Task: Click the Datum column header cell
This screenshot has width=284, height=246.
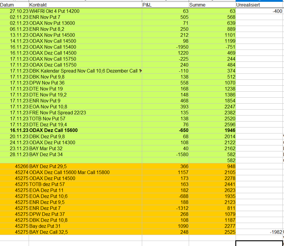Action: (x=14, y=5)
